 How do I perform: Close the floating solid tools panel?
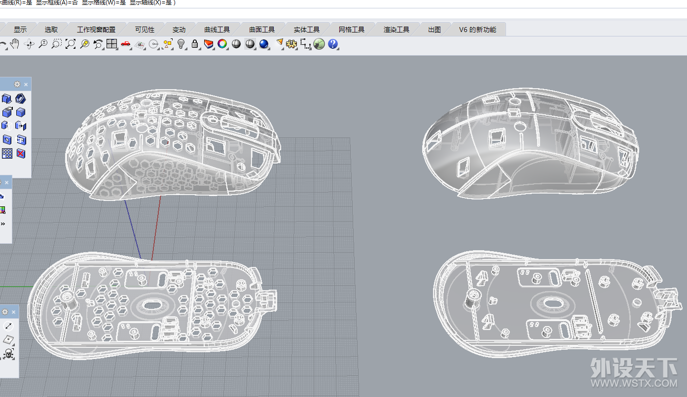tap(26, 85)
